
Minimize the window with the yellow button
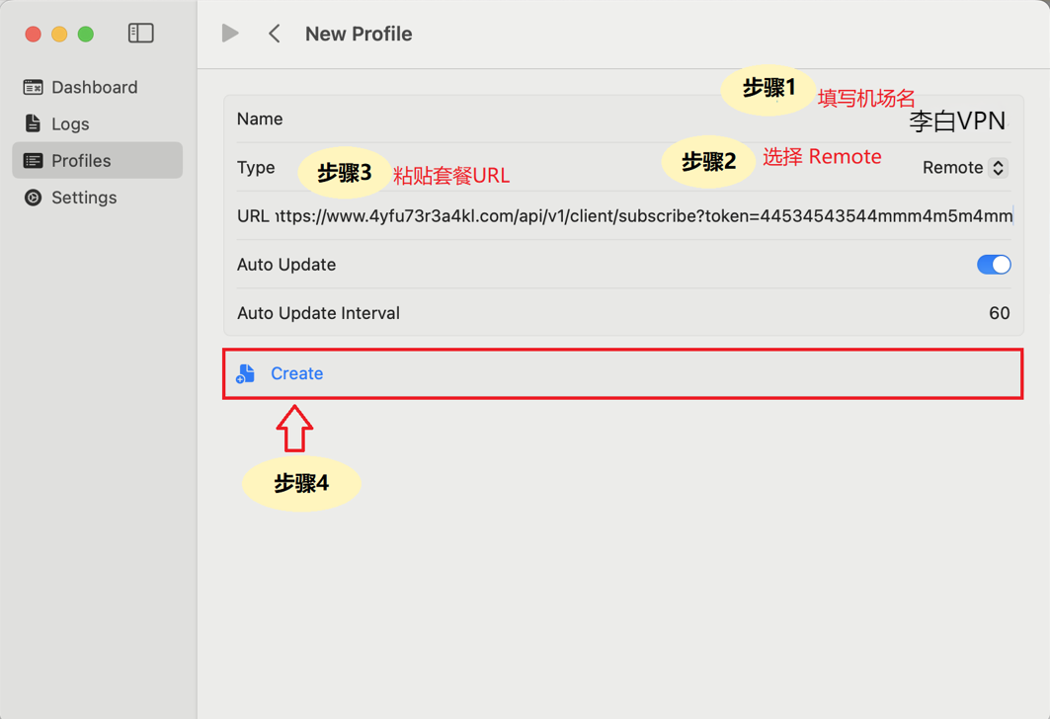click(59, 34)
